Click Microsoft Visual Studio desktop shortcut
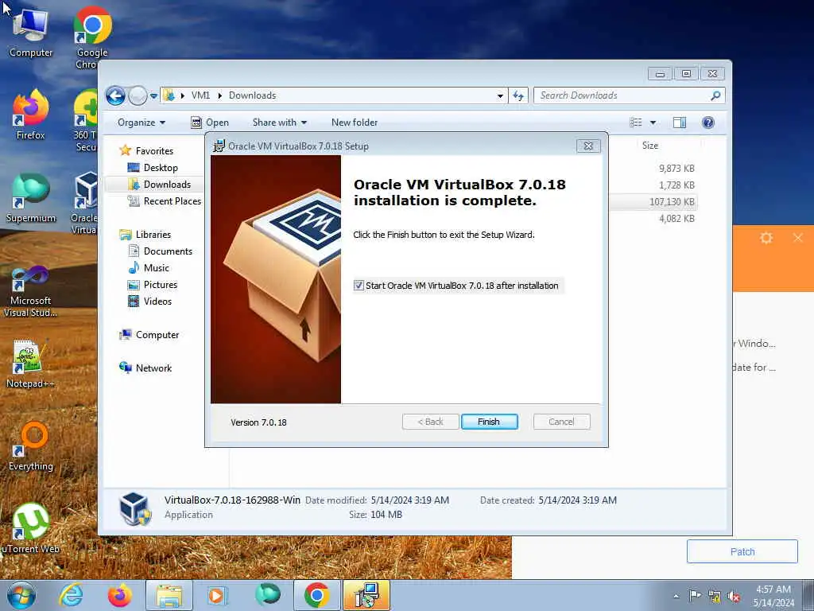 (31, 291)
